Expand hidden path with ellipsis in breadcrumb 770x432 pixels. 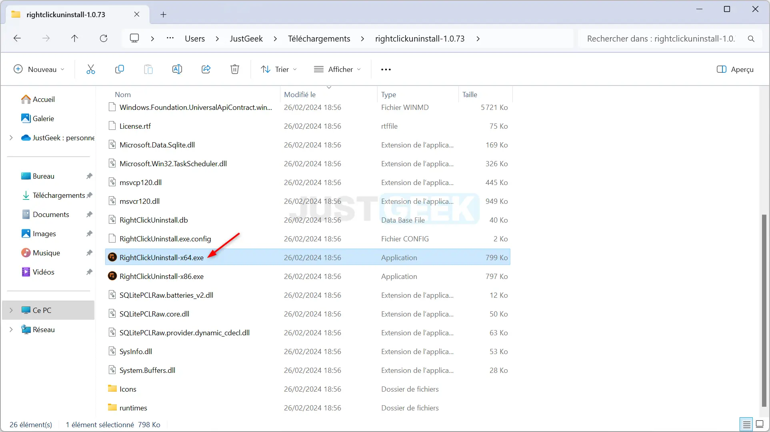[170, 38]
